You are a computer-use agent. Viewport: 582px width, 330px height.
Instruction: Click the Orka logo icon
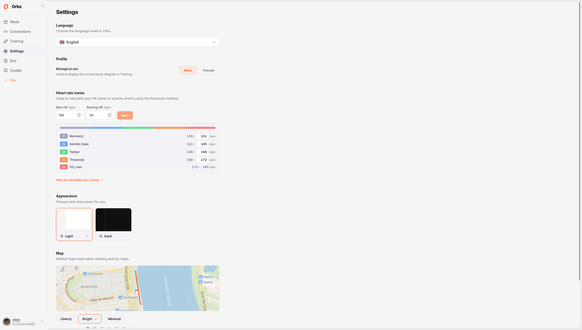tap(6, 7)
